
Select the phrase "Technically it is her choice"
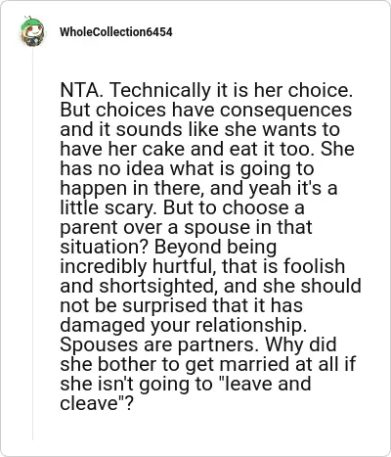(229, 90)
